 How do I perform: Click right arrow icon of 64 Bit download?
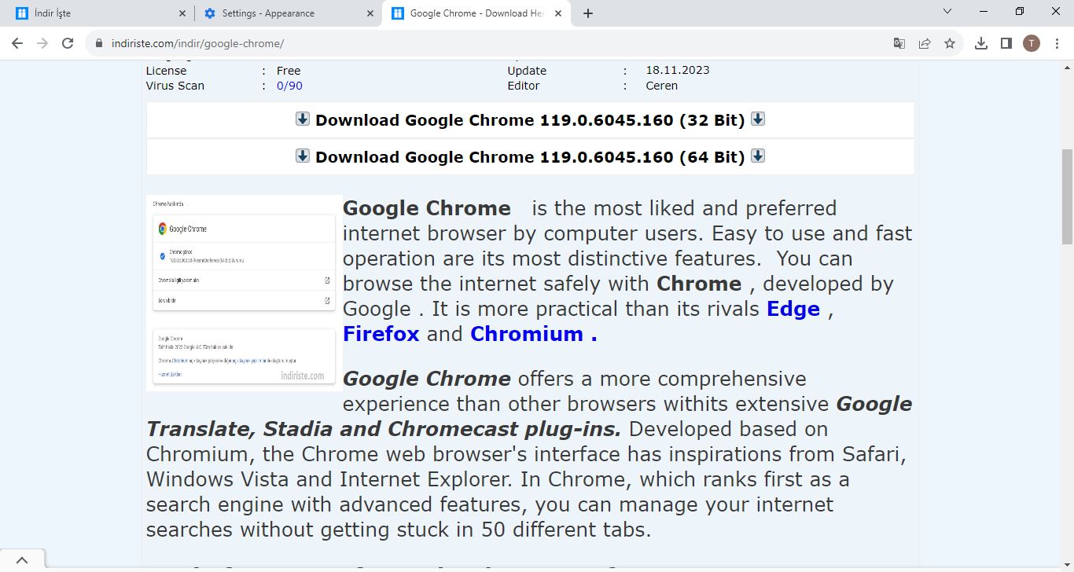[x=758, y=156]
